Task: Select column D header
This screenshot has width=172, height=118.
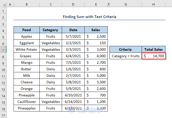Action: pyautogui.click(x=73, y=5)
